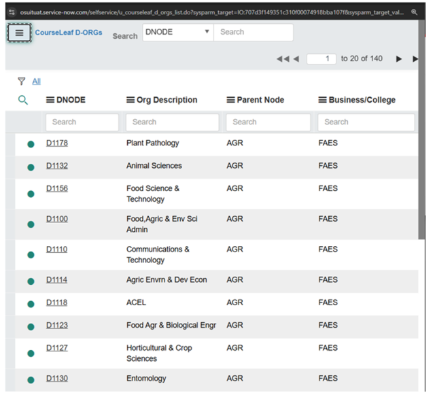Click the browser address bar URL
Viewport: 435px width, 397px height.
click(211, 12)
